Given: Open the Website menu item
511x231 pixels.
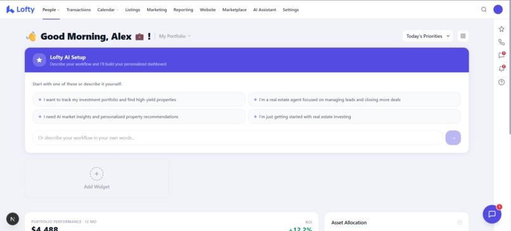Looking at the screenshot, I should click(x=207, y=9).
